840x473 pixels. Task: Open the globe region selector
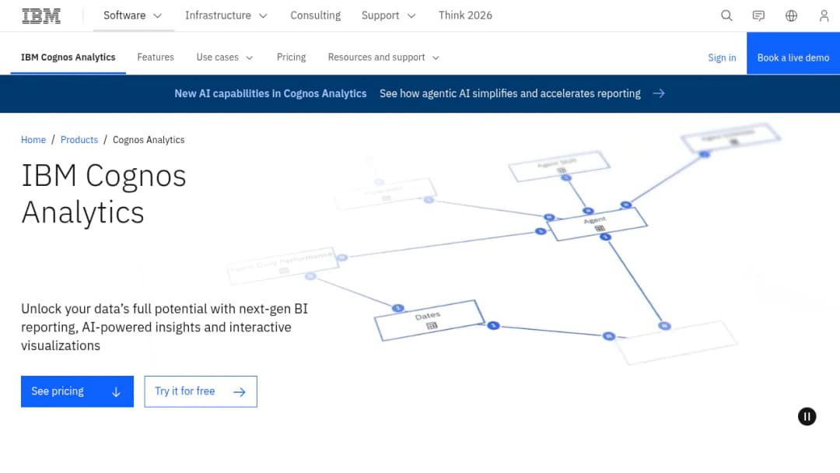click(x=791, y=16)
